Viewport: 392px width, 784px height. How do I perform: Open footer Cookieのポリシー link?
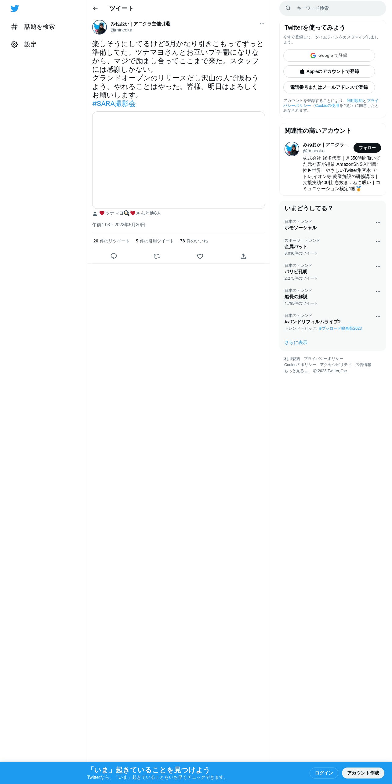[x=300, y=365]
